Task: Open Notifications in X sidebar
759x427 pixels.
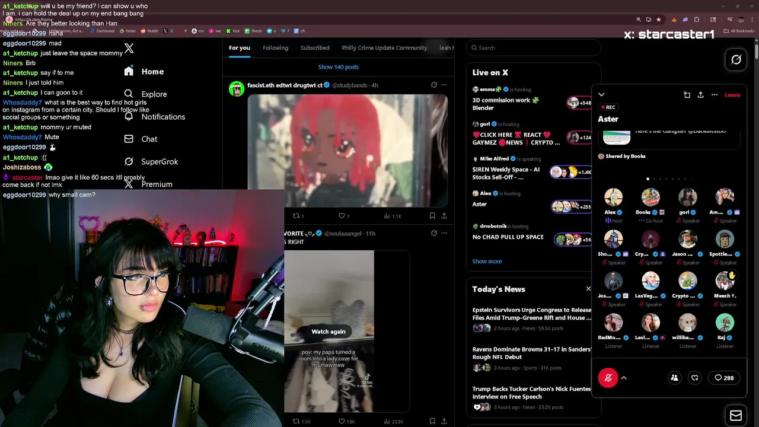Action: (154, 117)
